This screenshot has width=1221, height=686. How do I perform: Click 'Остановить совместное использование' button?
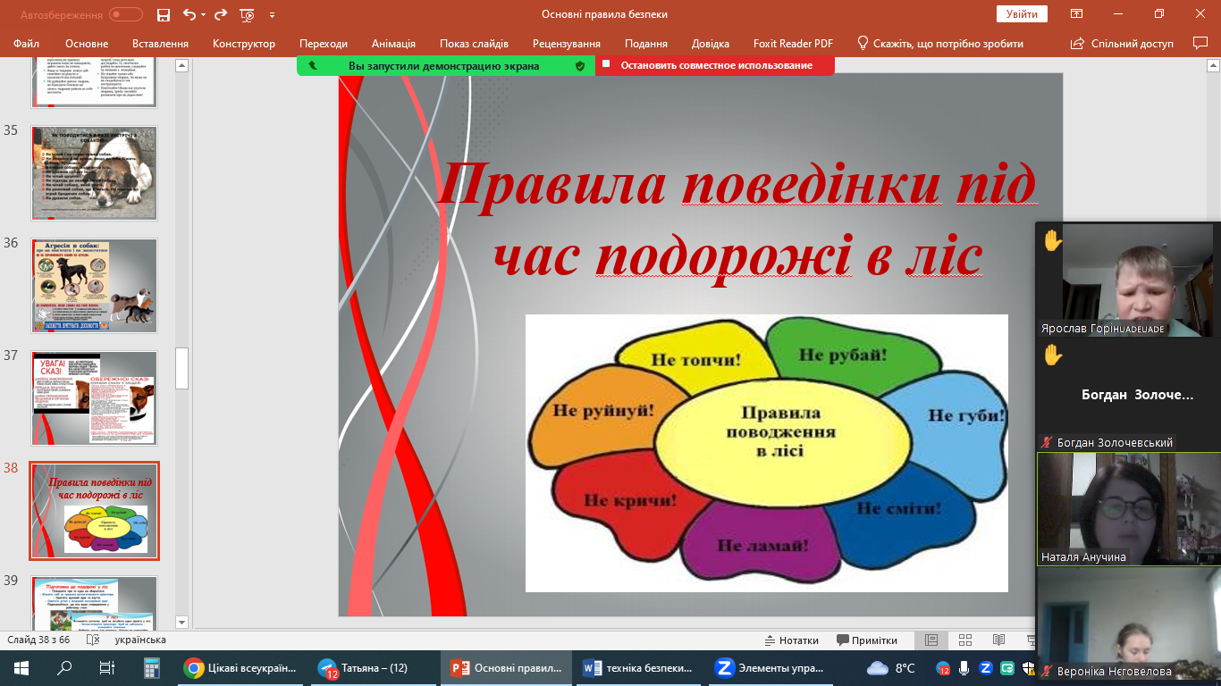pyautogui.click(x=715, y=65)
